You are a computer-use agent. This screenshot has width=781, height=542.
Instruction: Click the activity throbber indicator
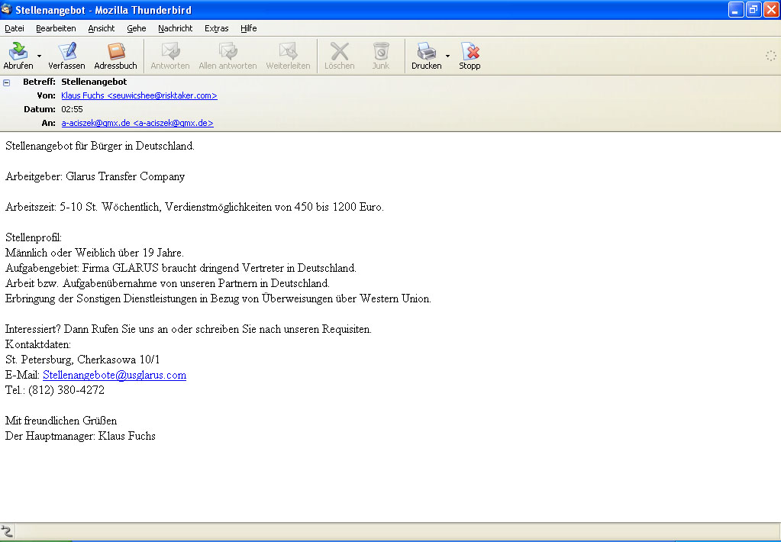pyautogui.click(x=770, y=56)
